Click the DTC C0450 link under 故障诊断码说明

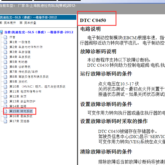point(98,65)
